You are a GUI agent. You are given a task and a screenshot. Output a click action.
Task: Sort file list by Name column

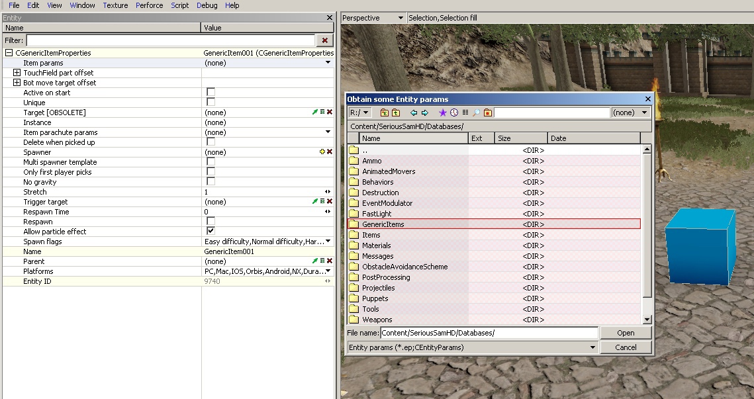click(414, 138)
